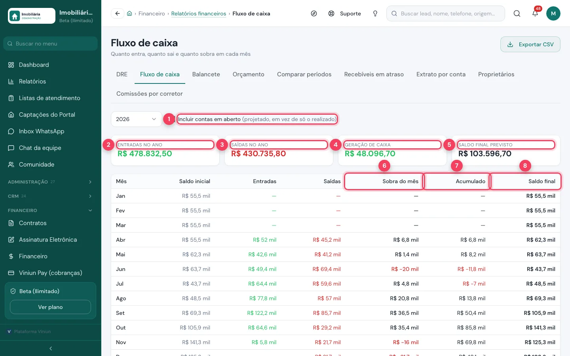Screen dimensions: 570x356
Task: Open Financeiro sidebar item with dollar icon
Action: [x=50, y=256]
